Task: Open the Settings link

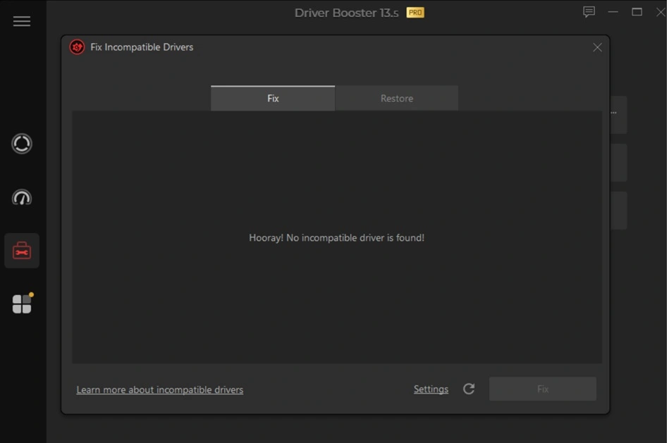Action: click(x=431, y=389)
